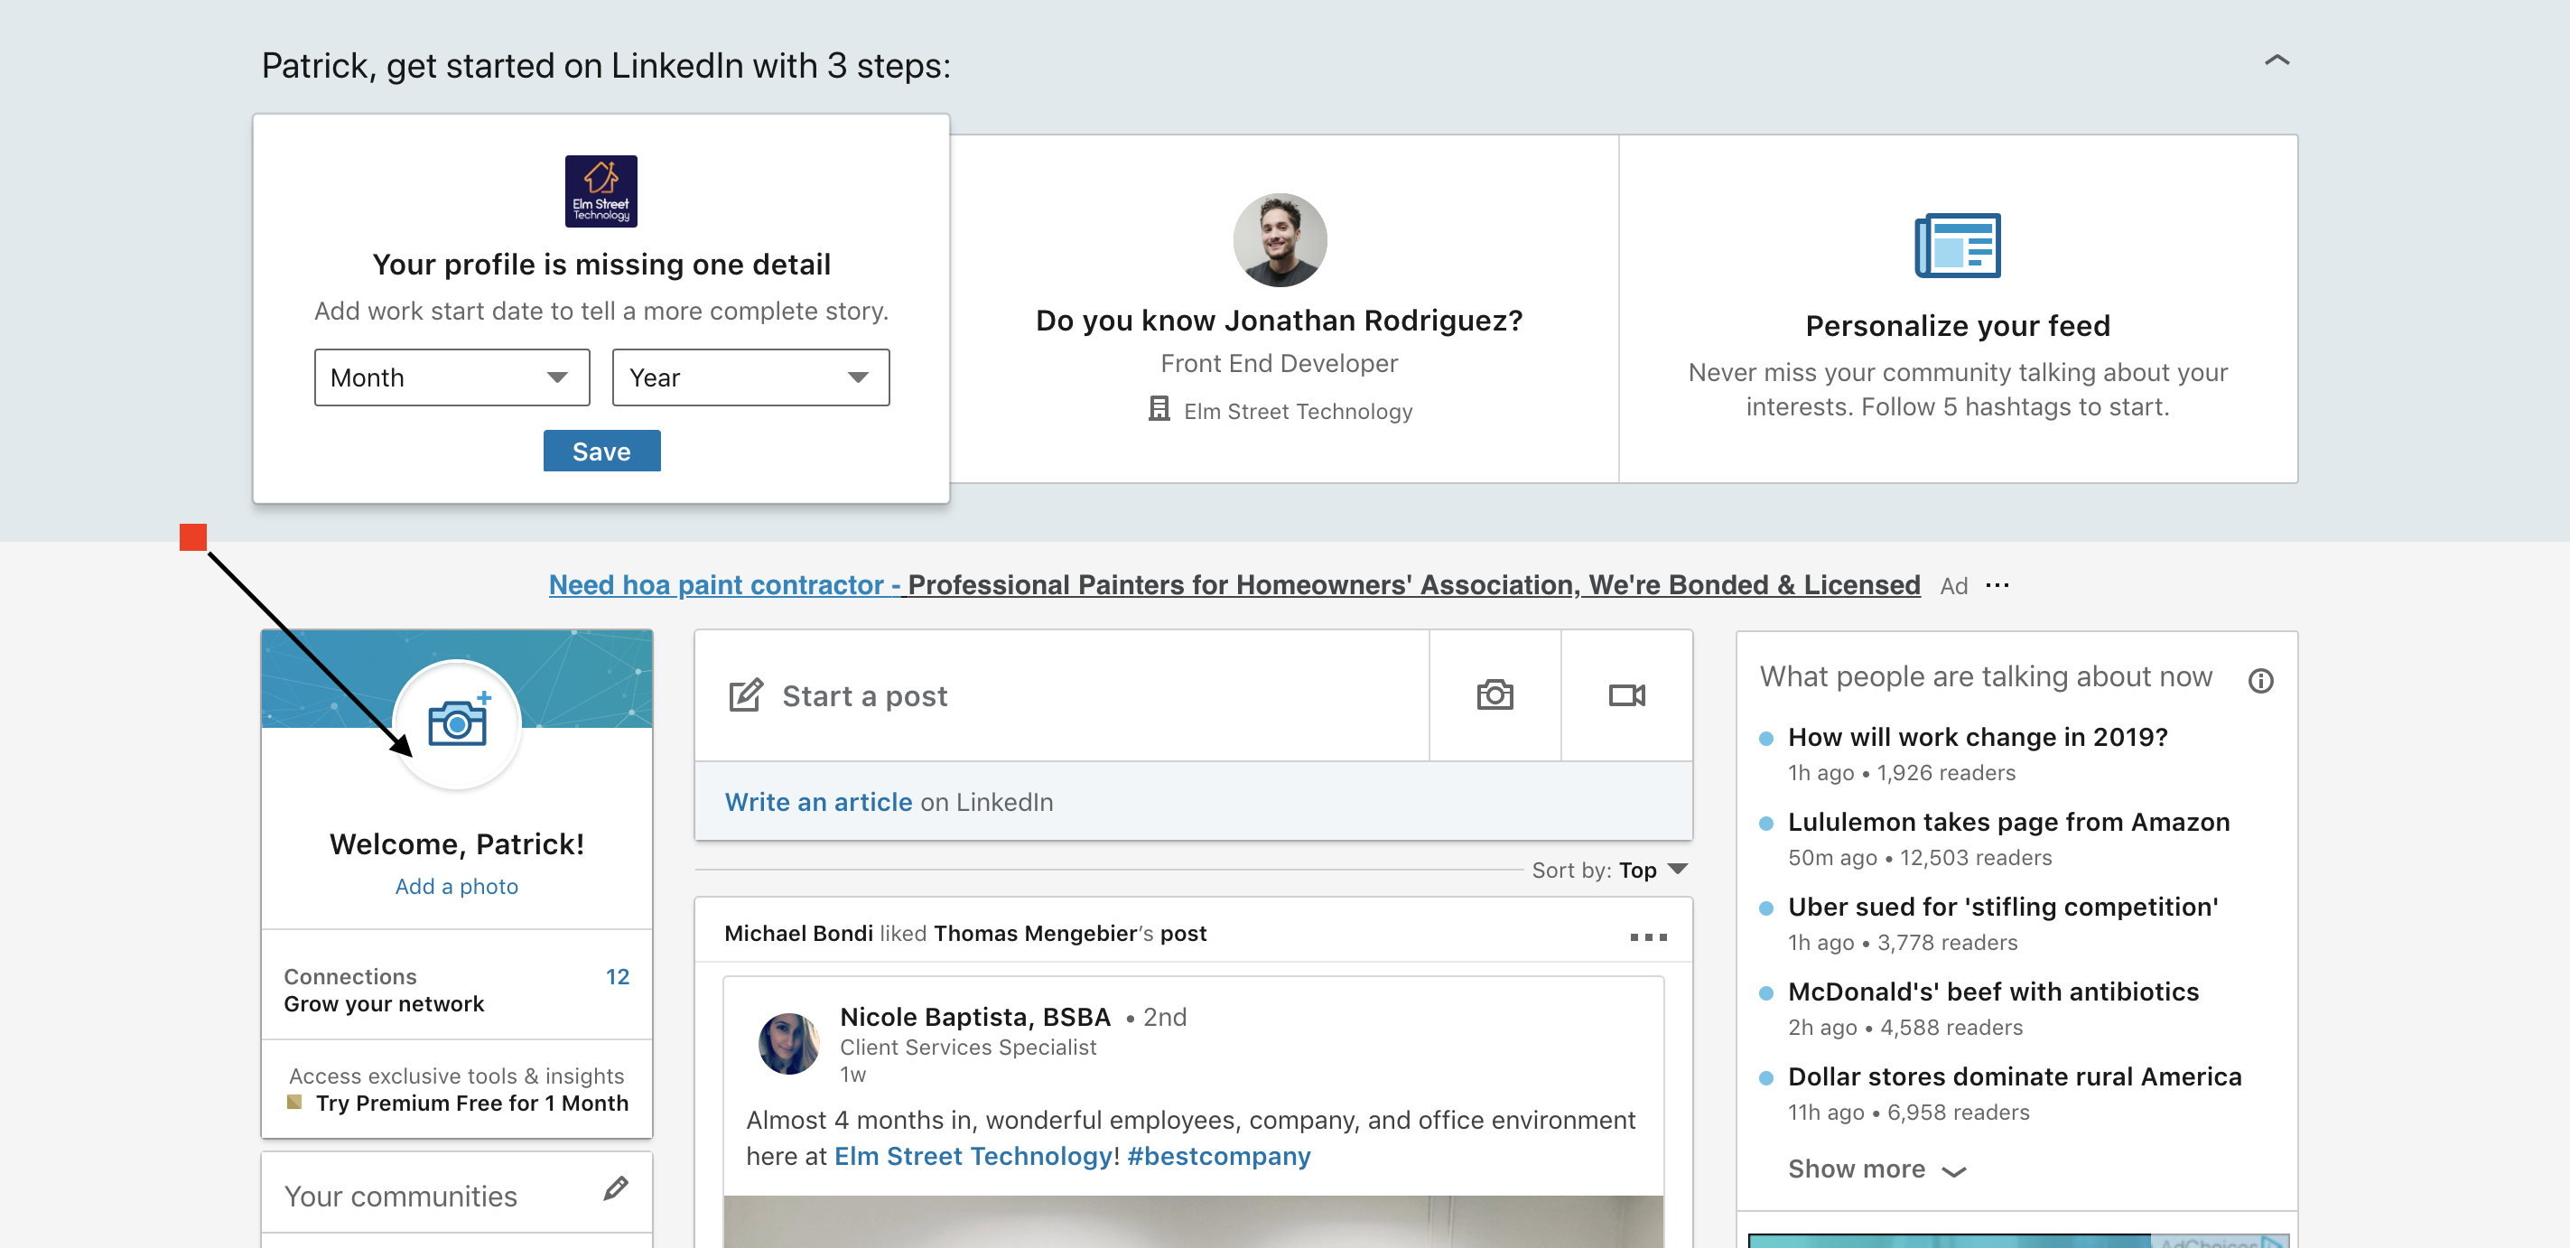Open ad options three-dot menu

click(1997, 585)
